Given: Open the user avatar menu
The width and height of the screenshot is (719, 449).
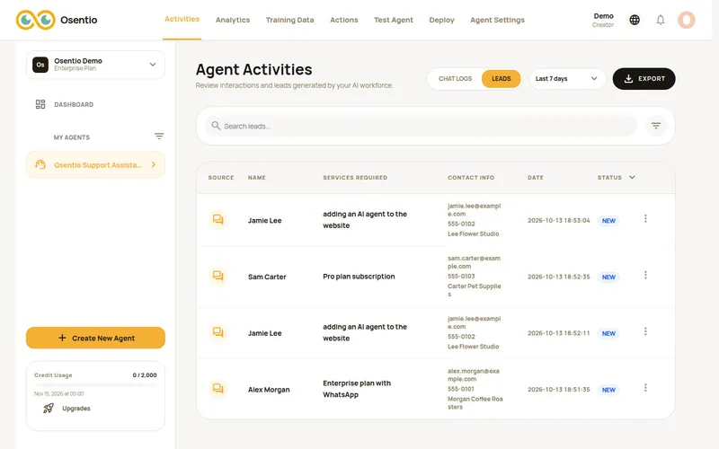Looking at the screenshot, I should [687, 20].
